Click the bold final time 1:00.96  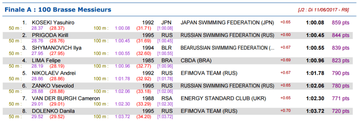pyautogui.click(x=315, y=60)
